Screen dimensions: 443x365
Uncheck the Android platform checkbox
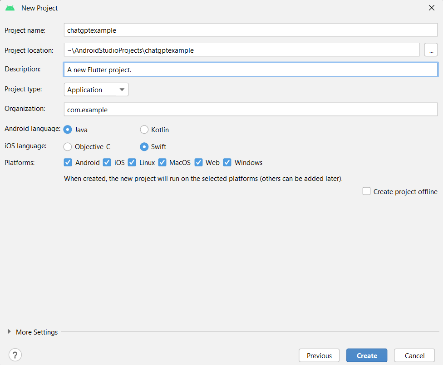point(68,162)
